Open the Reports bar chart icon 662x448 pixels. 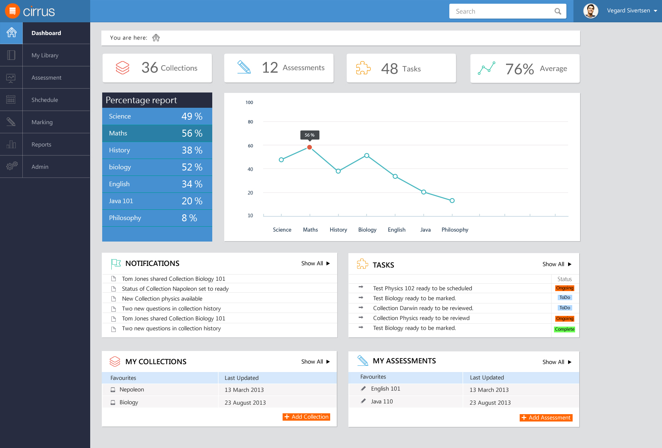(11, 144)
